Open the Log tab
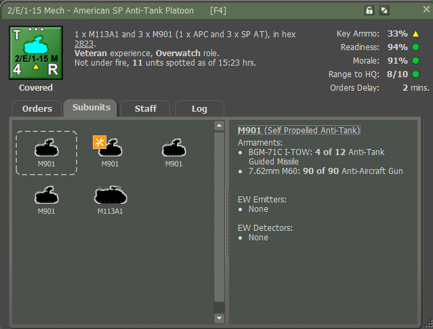433x329 pixels. pos(199,109)
